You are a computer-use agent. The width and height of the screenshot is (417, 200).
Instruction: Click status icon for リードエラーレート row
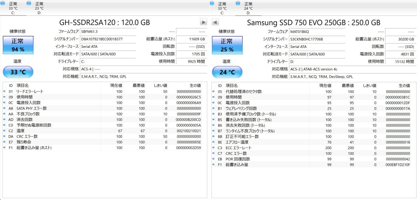[4, 91]
